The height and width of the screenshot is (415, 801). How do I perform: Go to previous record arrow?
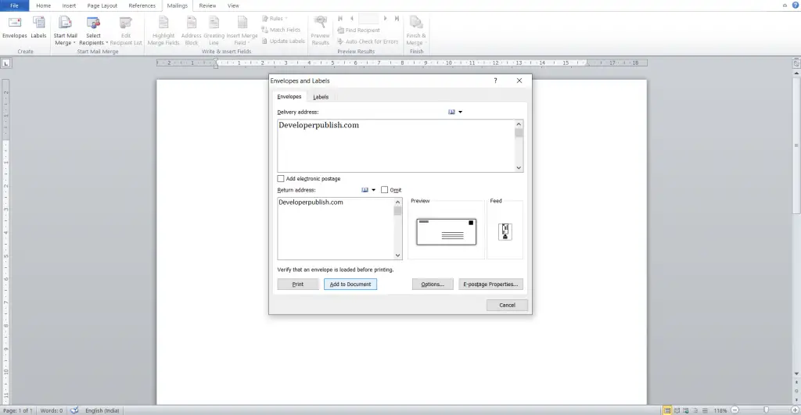351,19
